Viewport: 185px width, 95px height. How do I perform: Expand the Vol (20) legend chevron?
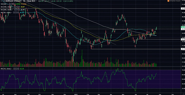pos(7,4)
